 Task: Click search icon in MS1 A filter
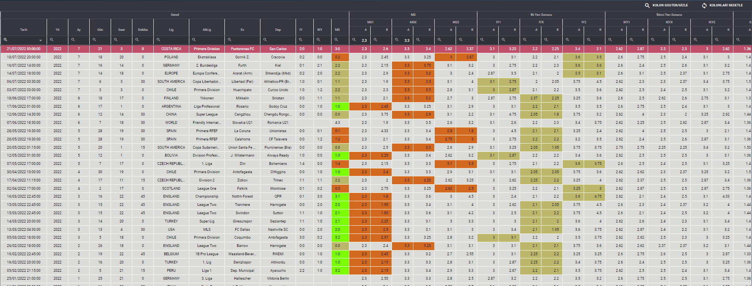pos(354,40)
